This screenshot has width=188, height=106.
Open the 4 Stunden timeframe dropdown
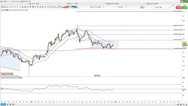pos(122,7)
